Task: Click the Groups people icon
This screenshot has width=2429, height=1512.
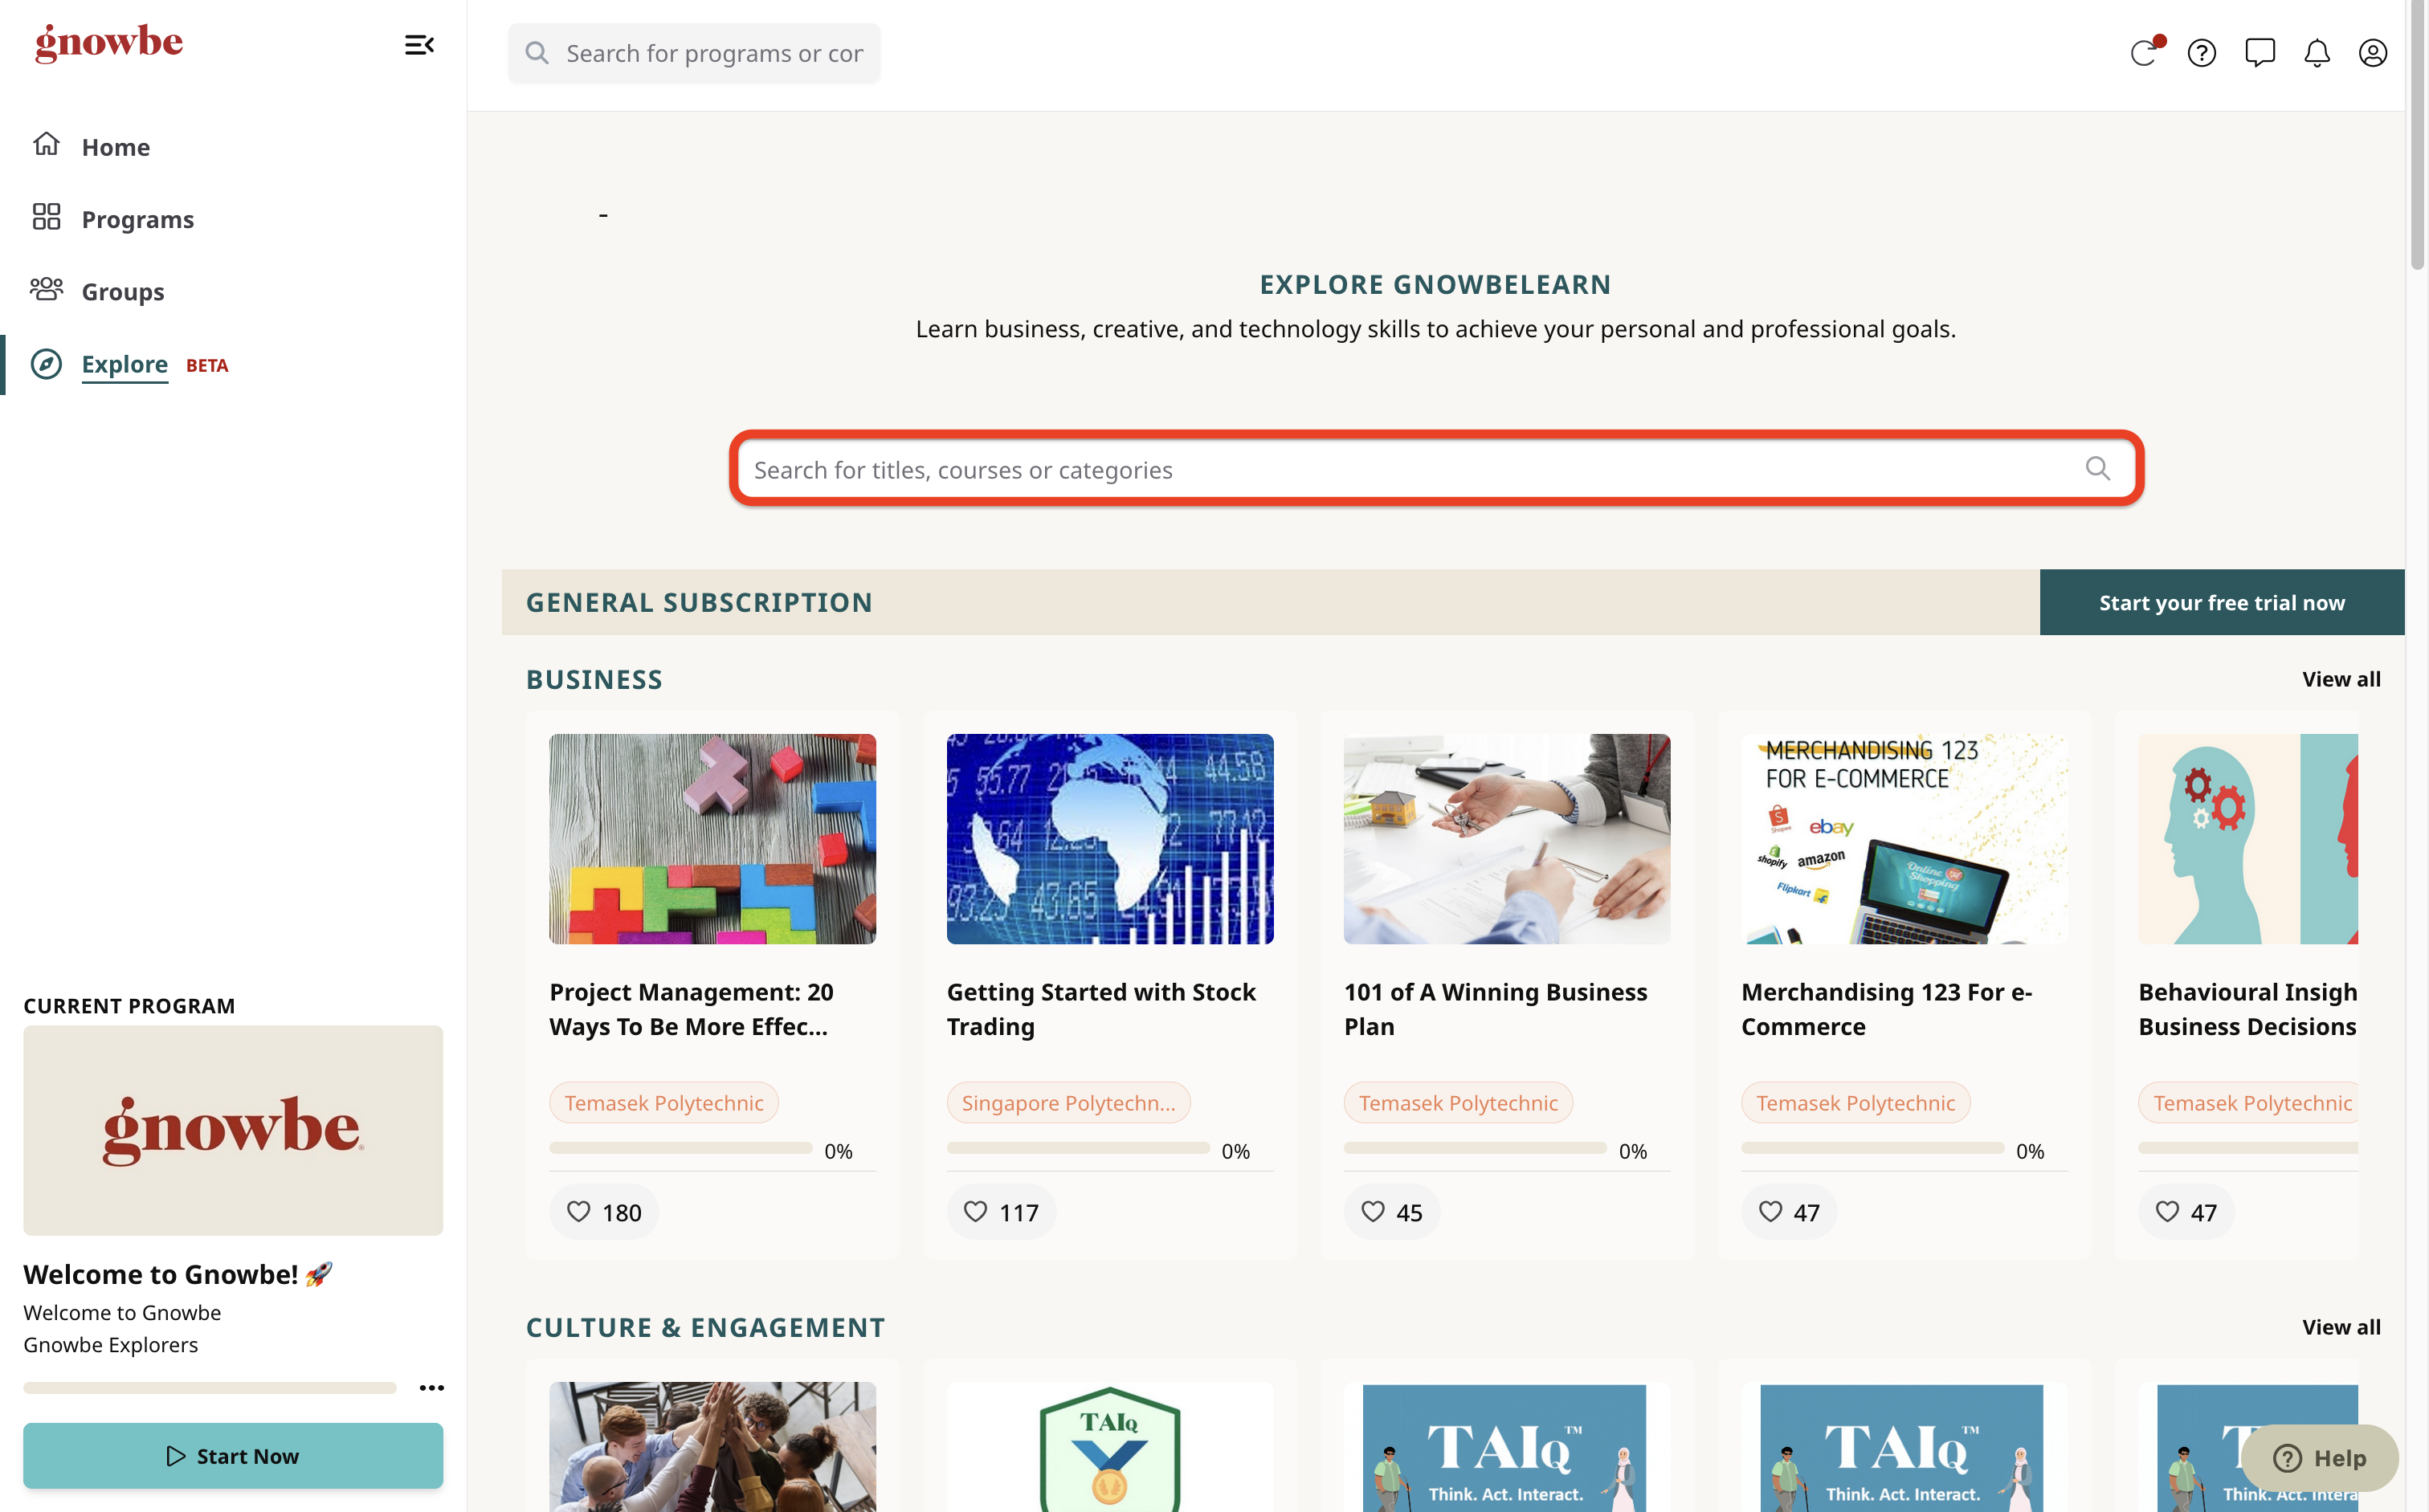Action: tap(46, 290)
